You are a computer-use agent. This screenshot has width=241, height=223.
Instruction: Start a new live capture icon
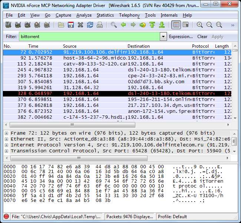tap(28, 25)
